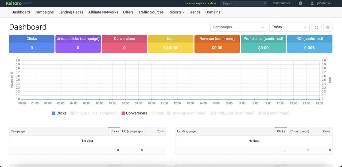
Task: Expand the Reports menu
Action: coord(176,12)
